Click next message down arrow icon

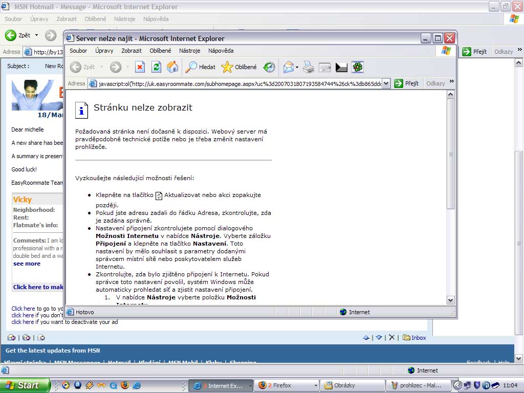(x=379, y=338)
